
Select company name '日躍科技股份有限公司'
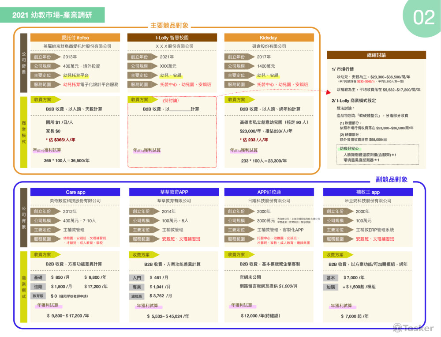[x=269, y=201]
